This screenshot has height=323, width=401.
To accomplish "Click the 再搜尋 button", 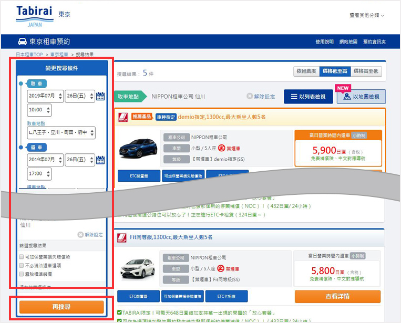I will point(61,307).
